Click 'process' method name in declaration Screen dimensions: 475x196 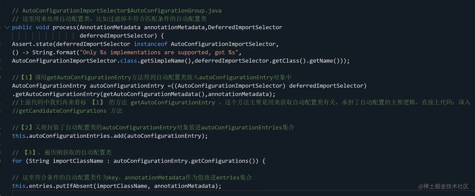click(x=64, y=27)
